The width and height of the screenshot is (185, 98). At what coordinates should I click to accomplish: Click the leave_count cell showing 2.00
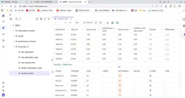coord(119,59)
